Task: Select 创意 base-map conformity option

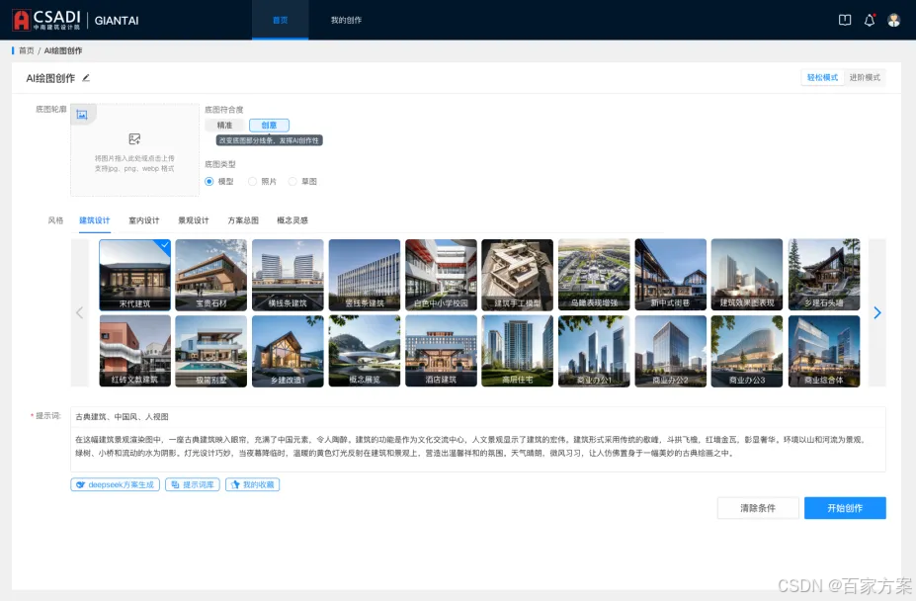Action: [x=269, y=126]
